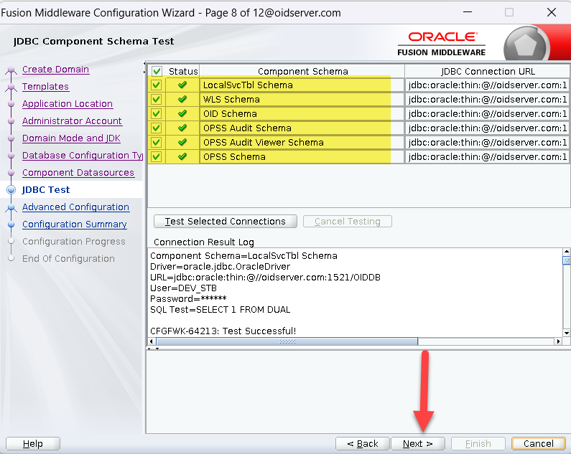Click JDBC URL cell in OPSS Schema row
571x454 pixels.
click(487, 157)
